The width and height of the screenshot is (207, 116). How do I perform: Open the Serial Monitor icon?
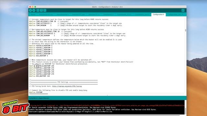pyautogui.click(x=183, y=10)
